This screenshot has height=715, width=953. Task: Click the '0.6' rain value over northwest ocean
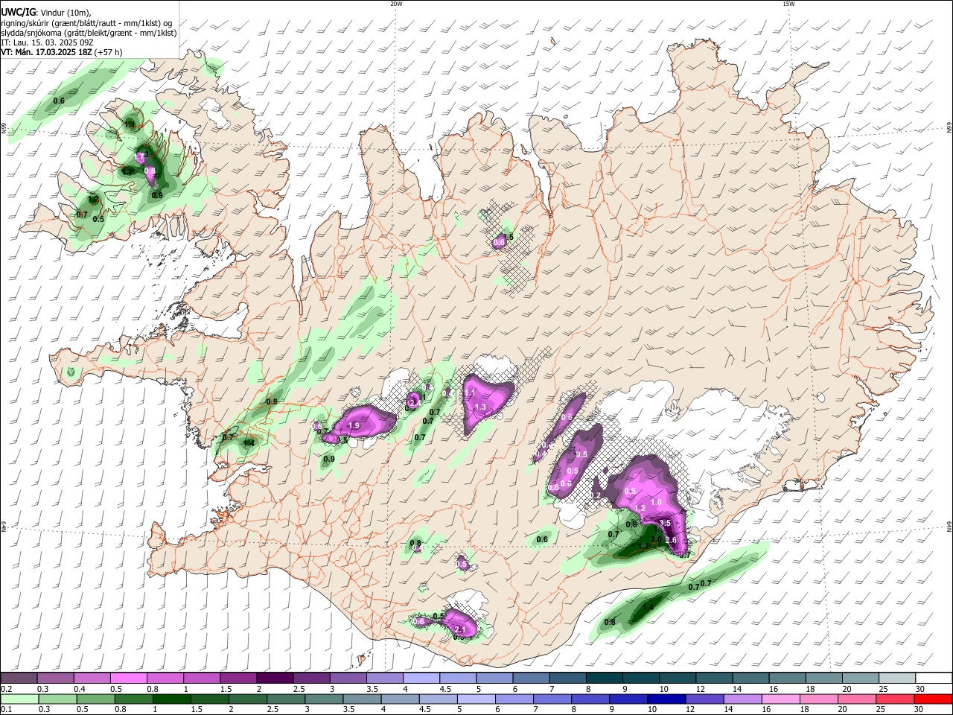pyautogui.click(x=59, y=101)
